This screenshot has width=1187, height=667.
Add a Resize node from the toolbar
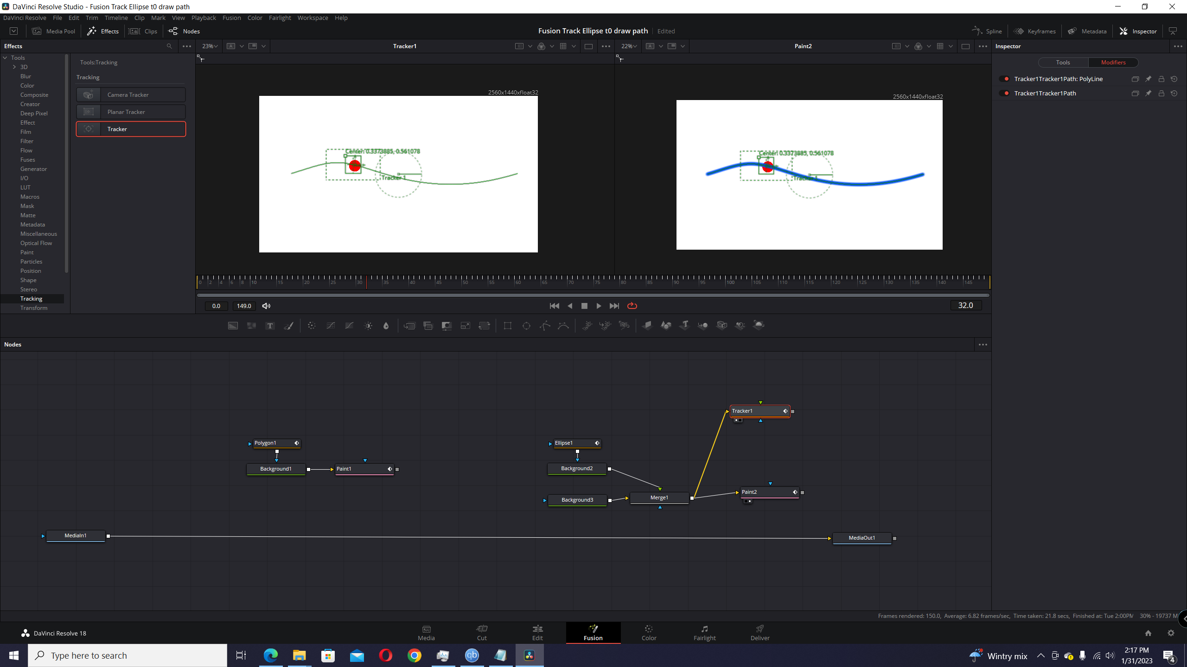coord(465,326)
